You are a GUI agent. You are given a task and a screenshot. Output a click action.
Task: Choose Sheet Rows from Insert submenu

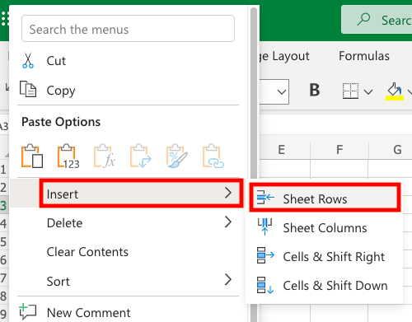325,198
